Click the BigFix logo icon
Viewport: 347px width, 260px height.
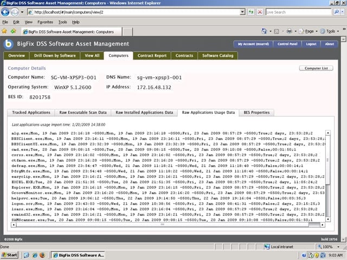(x=9, y=44)
